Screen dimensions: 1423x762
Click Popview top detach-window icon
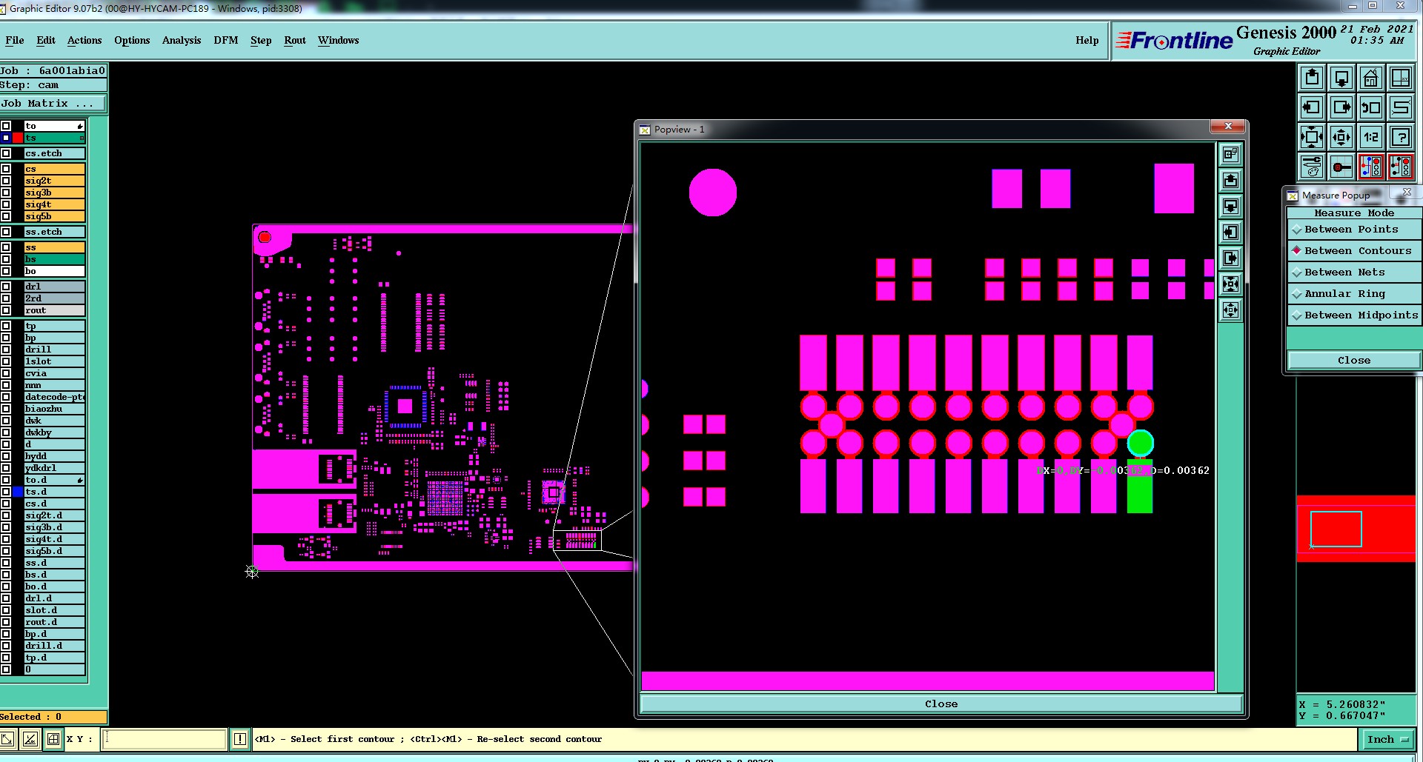click(1230, 154)
